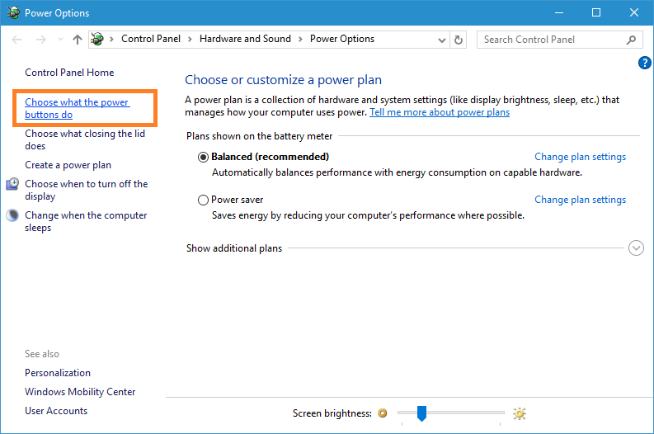654x434 pixels.
Task: Open Change when the computer sleeps
Action: 86,221
